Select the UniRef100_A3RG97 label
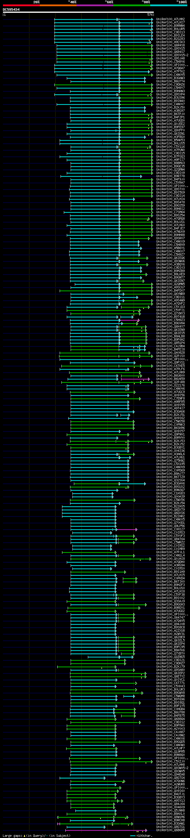The height and width of the screenshot is (838, 190). pyautogui.click(x=170, y=111)
